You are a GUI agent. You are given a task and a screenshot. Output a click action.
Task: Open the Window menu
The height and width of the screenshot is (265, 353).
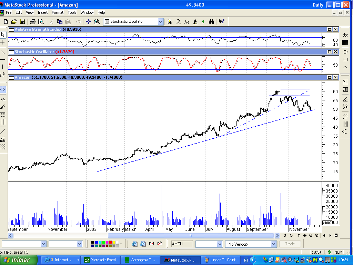[x=87, y=12]
